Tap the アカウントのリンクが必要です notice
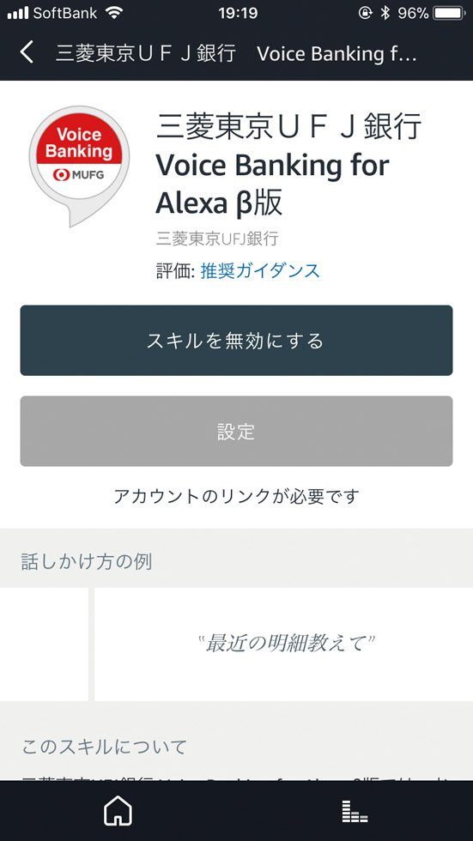473x841 pixels. tap(237, 497)
